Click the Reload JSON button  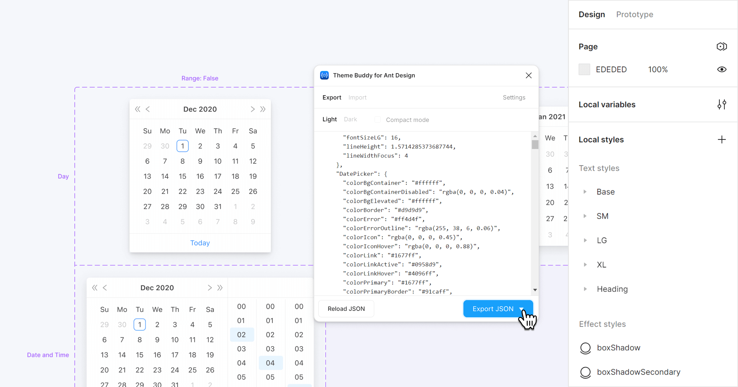(x=346, y=309)
